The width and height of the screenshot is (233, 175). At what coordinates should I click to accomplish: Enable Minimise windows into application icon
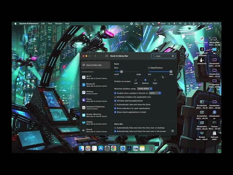(x=115, y=97)
